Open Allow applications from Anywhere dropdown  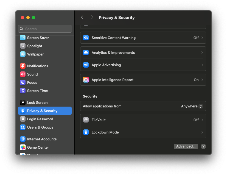192,106
